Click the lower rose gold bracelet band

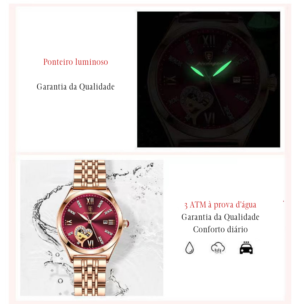[90, 276]
